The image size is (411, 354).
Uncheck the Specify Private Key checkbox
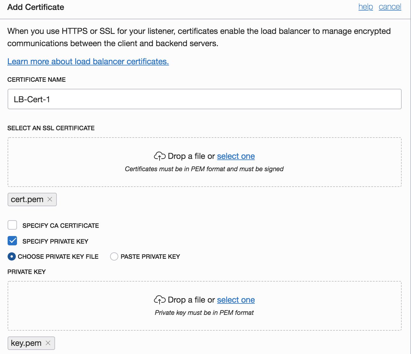click(x=12, y=241)
